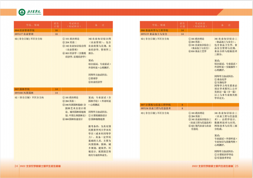Click left page 学院、领域 column header

(x=33, y=25)
